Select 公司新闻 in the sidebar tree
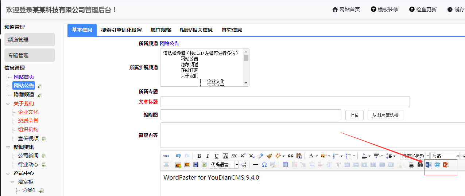The width and height of the screenshot is (465, 196). click(x=28, y=156)
